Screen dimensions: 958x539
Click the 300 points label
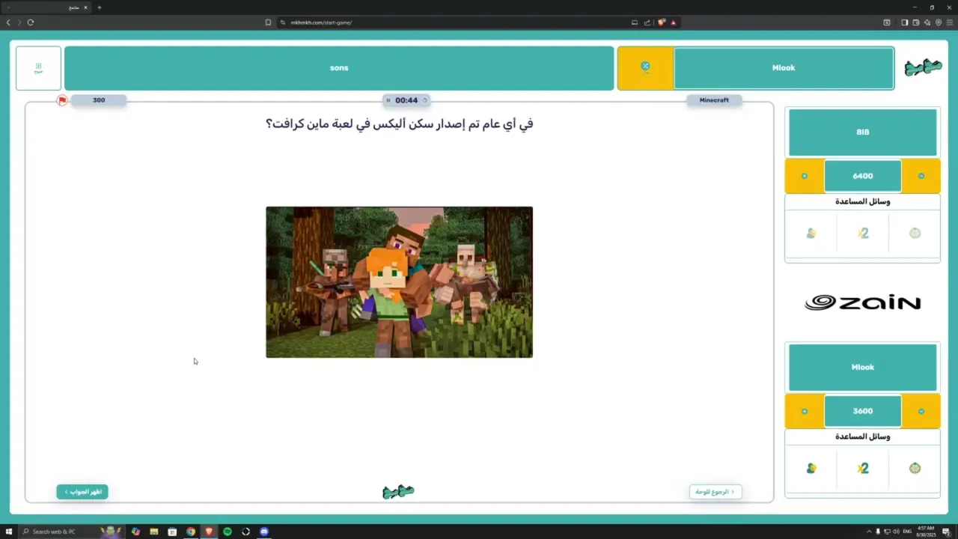99,100
